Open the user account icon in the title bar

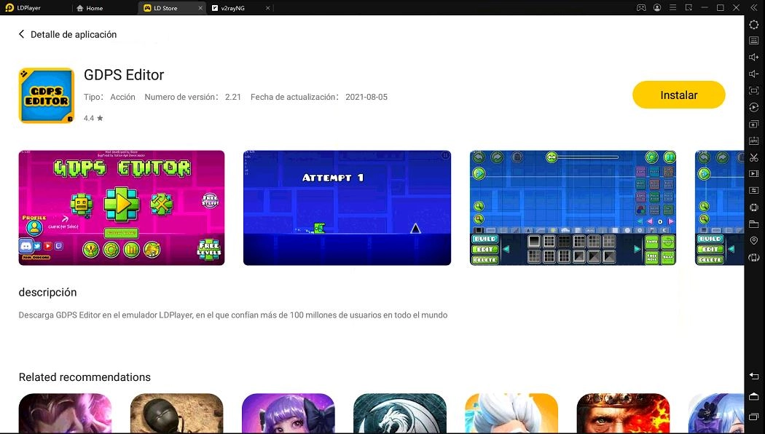pos(657,8)
